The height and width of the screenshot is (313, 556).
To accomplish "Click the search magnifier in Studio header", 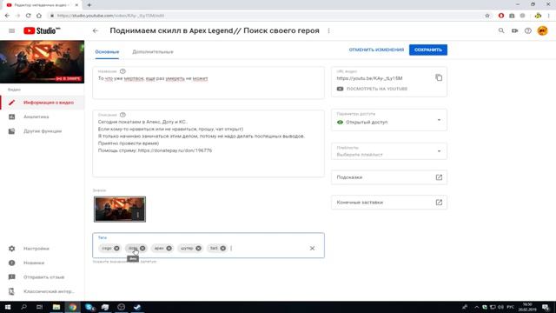I will (501, 31).
